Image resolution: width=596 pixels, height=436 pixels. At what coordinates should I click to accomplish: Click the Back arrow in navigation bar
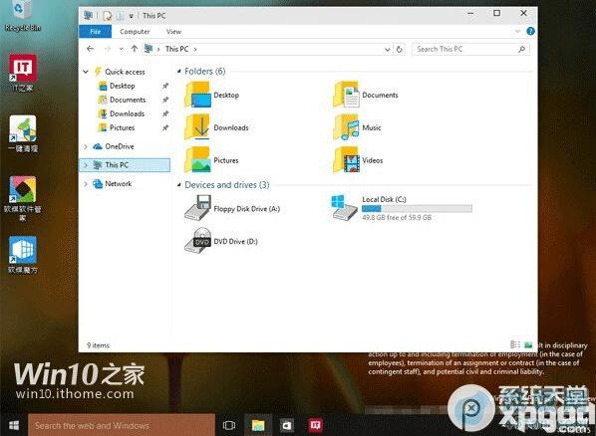[x=90, y=49]
